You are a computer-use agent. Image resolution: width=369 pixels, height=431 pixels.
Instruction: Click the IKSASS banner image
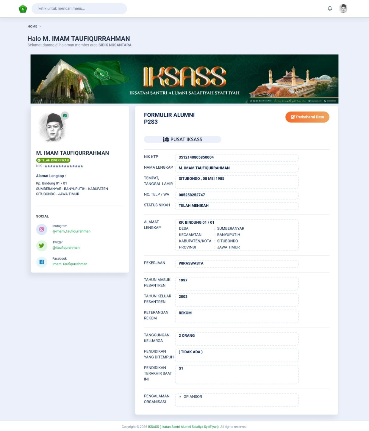(185, 79)
